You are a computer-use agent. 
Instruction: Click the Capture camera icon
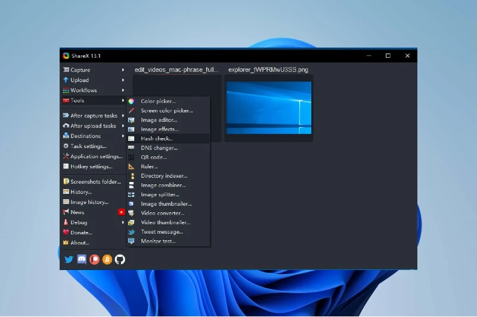(x=66, y=70)
